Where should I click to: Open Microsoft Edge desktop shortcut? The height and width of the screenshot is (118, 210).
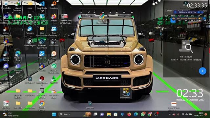(x=18, y=56)
